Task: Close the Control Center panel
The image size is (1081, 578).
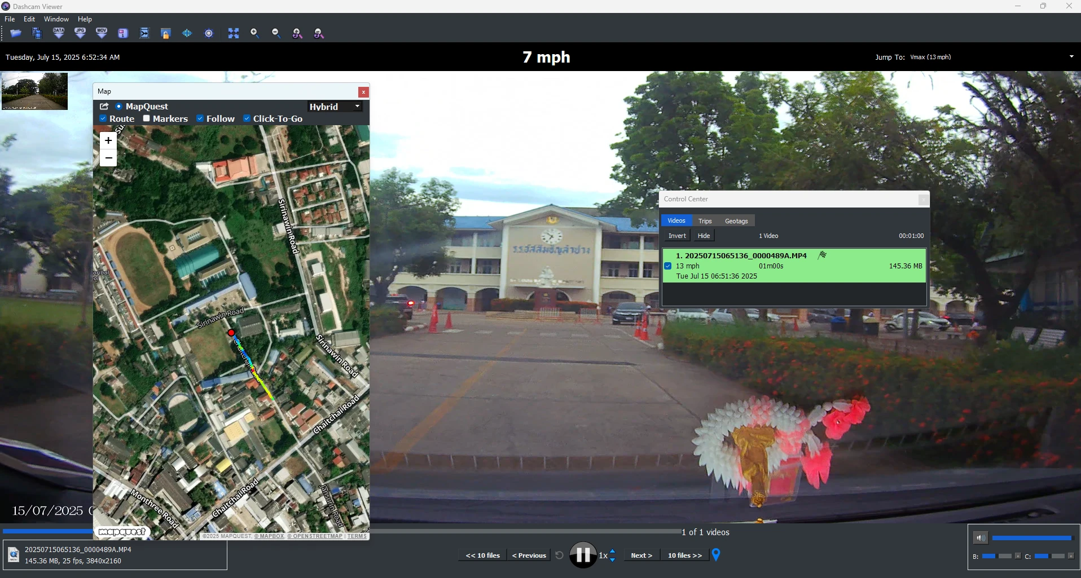Action: 923,199
